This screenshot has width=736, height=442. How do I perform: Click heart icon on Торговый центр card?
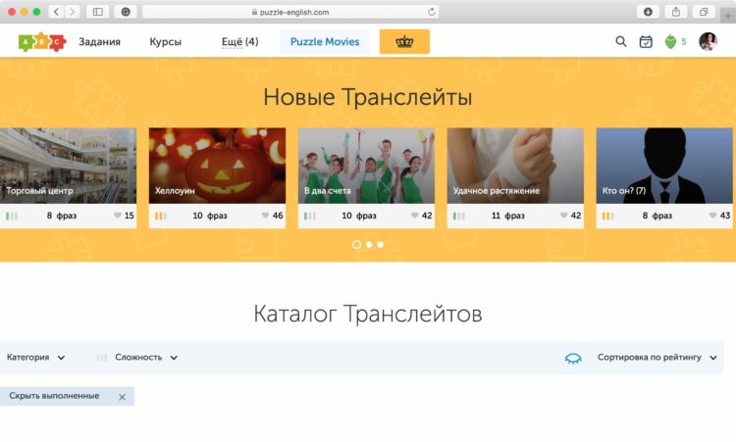(x=118, y=216)
